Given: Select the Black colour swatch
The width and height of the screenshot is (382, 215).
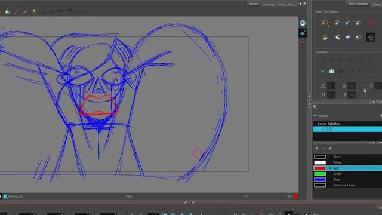Looking at the screenshot, I should 320,156.
